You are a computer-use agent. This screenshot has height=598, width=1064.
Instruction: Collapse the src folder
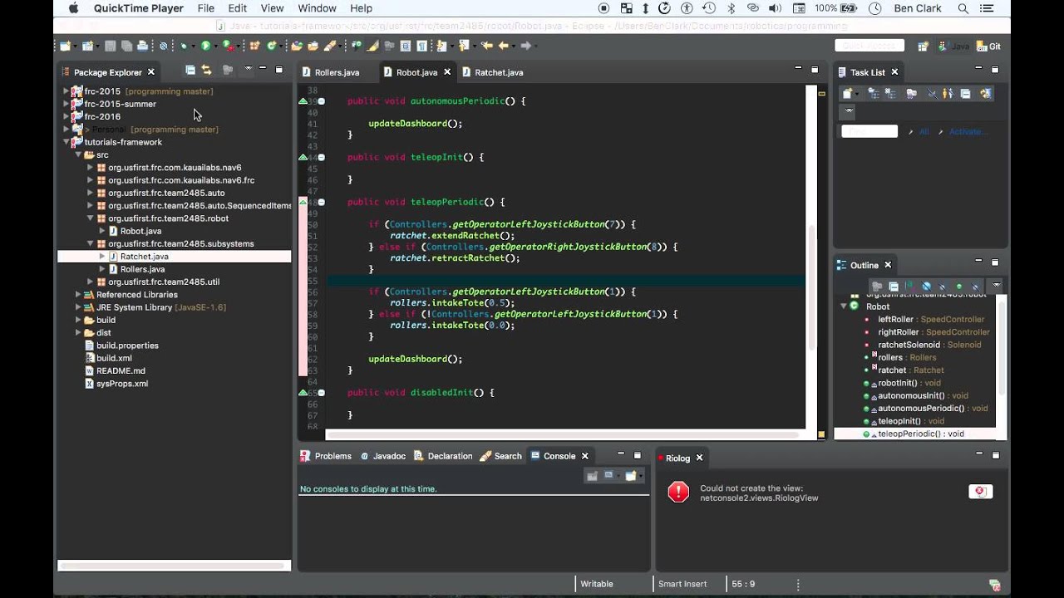tap(78, 154)
